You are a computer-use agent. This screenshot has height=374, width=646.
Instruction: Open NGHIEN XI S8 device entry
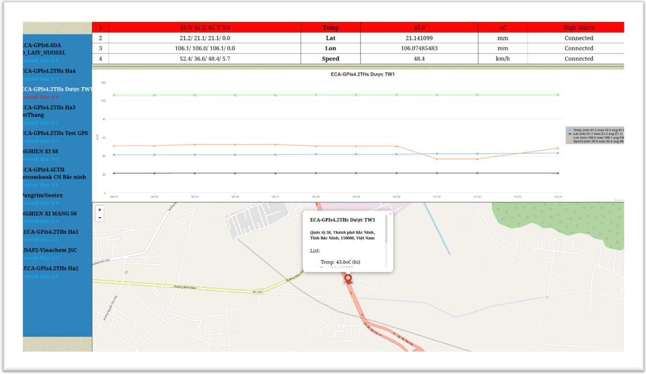tap(41, 152)
